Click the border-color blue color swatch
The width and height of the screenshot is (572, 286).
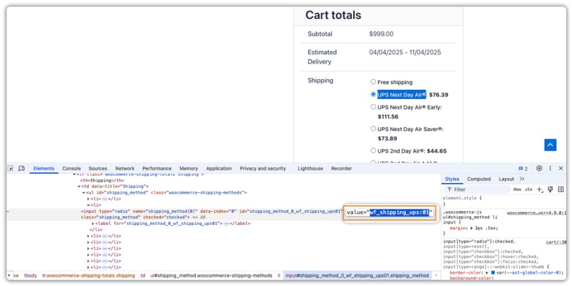(493, 272)
